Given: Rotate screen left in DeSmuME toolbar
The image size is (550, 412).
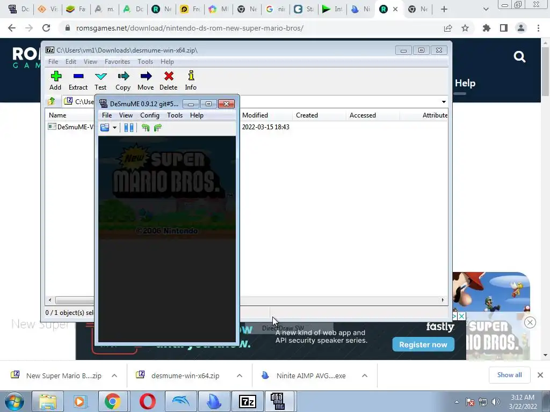Looking at the screenshot, I should (x=146, y=128).
